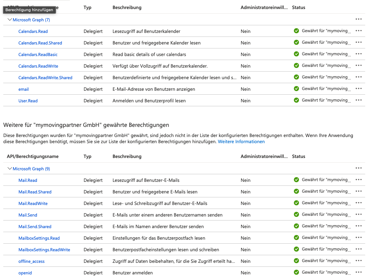Open the Calendars.Read.Shared permission link

pyautogui.click(x=40, y=43)
